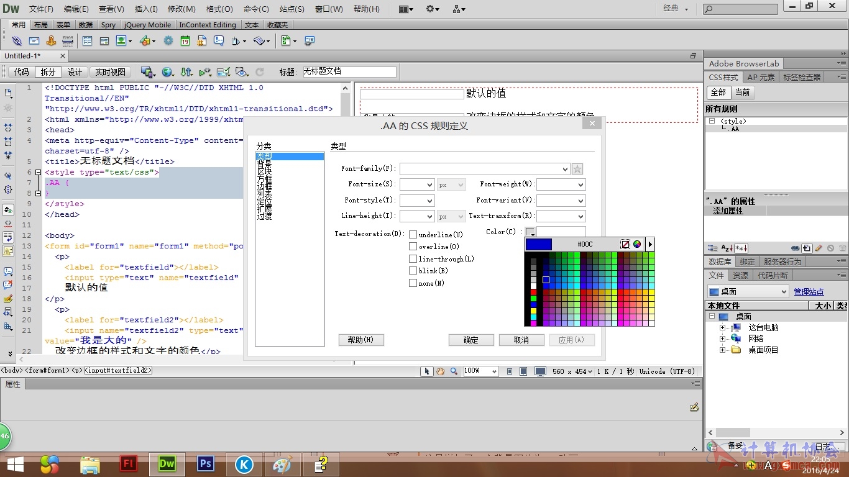Image resolution: width=849 pixels, height=477 pixels.
Task: Insert an email link icon
Action: 34,40
